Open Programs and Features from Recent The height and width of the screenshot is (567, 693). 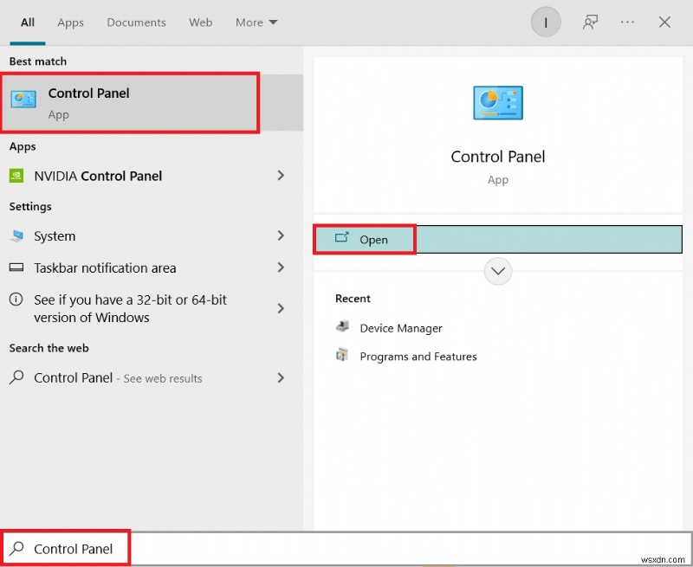(418, 356)
